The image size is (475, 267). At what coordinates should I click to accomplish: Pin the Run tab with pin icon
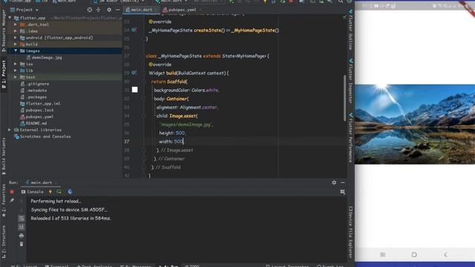[x=12, y=200]
